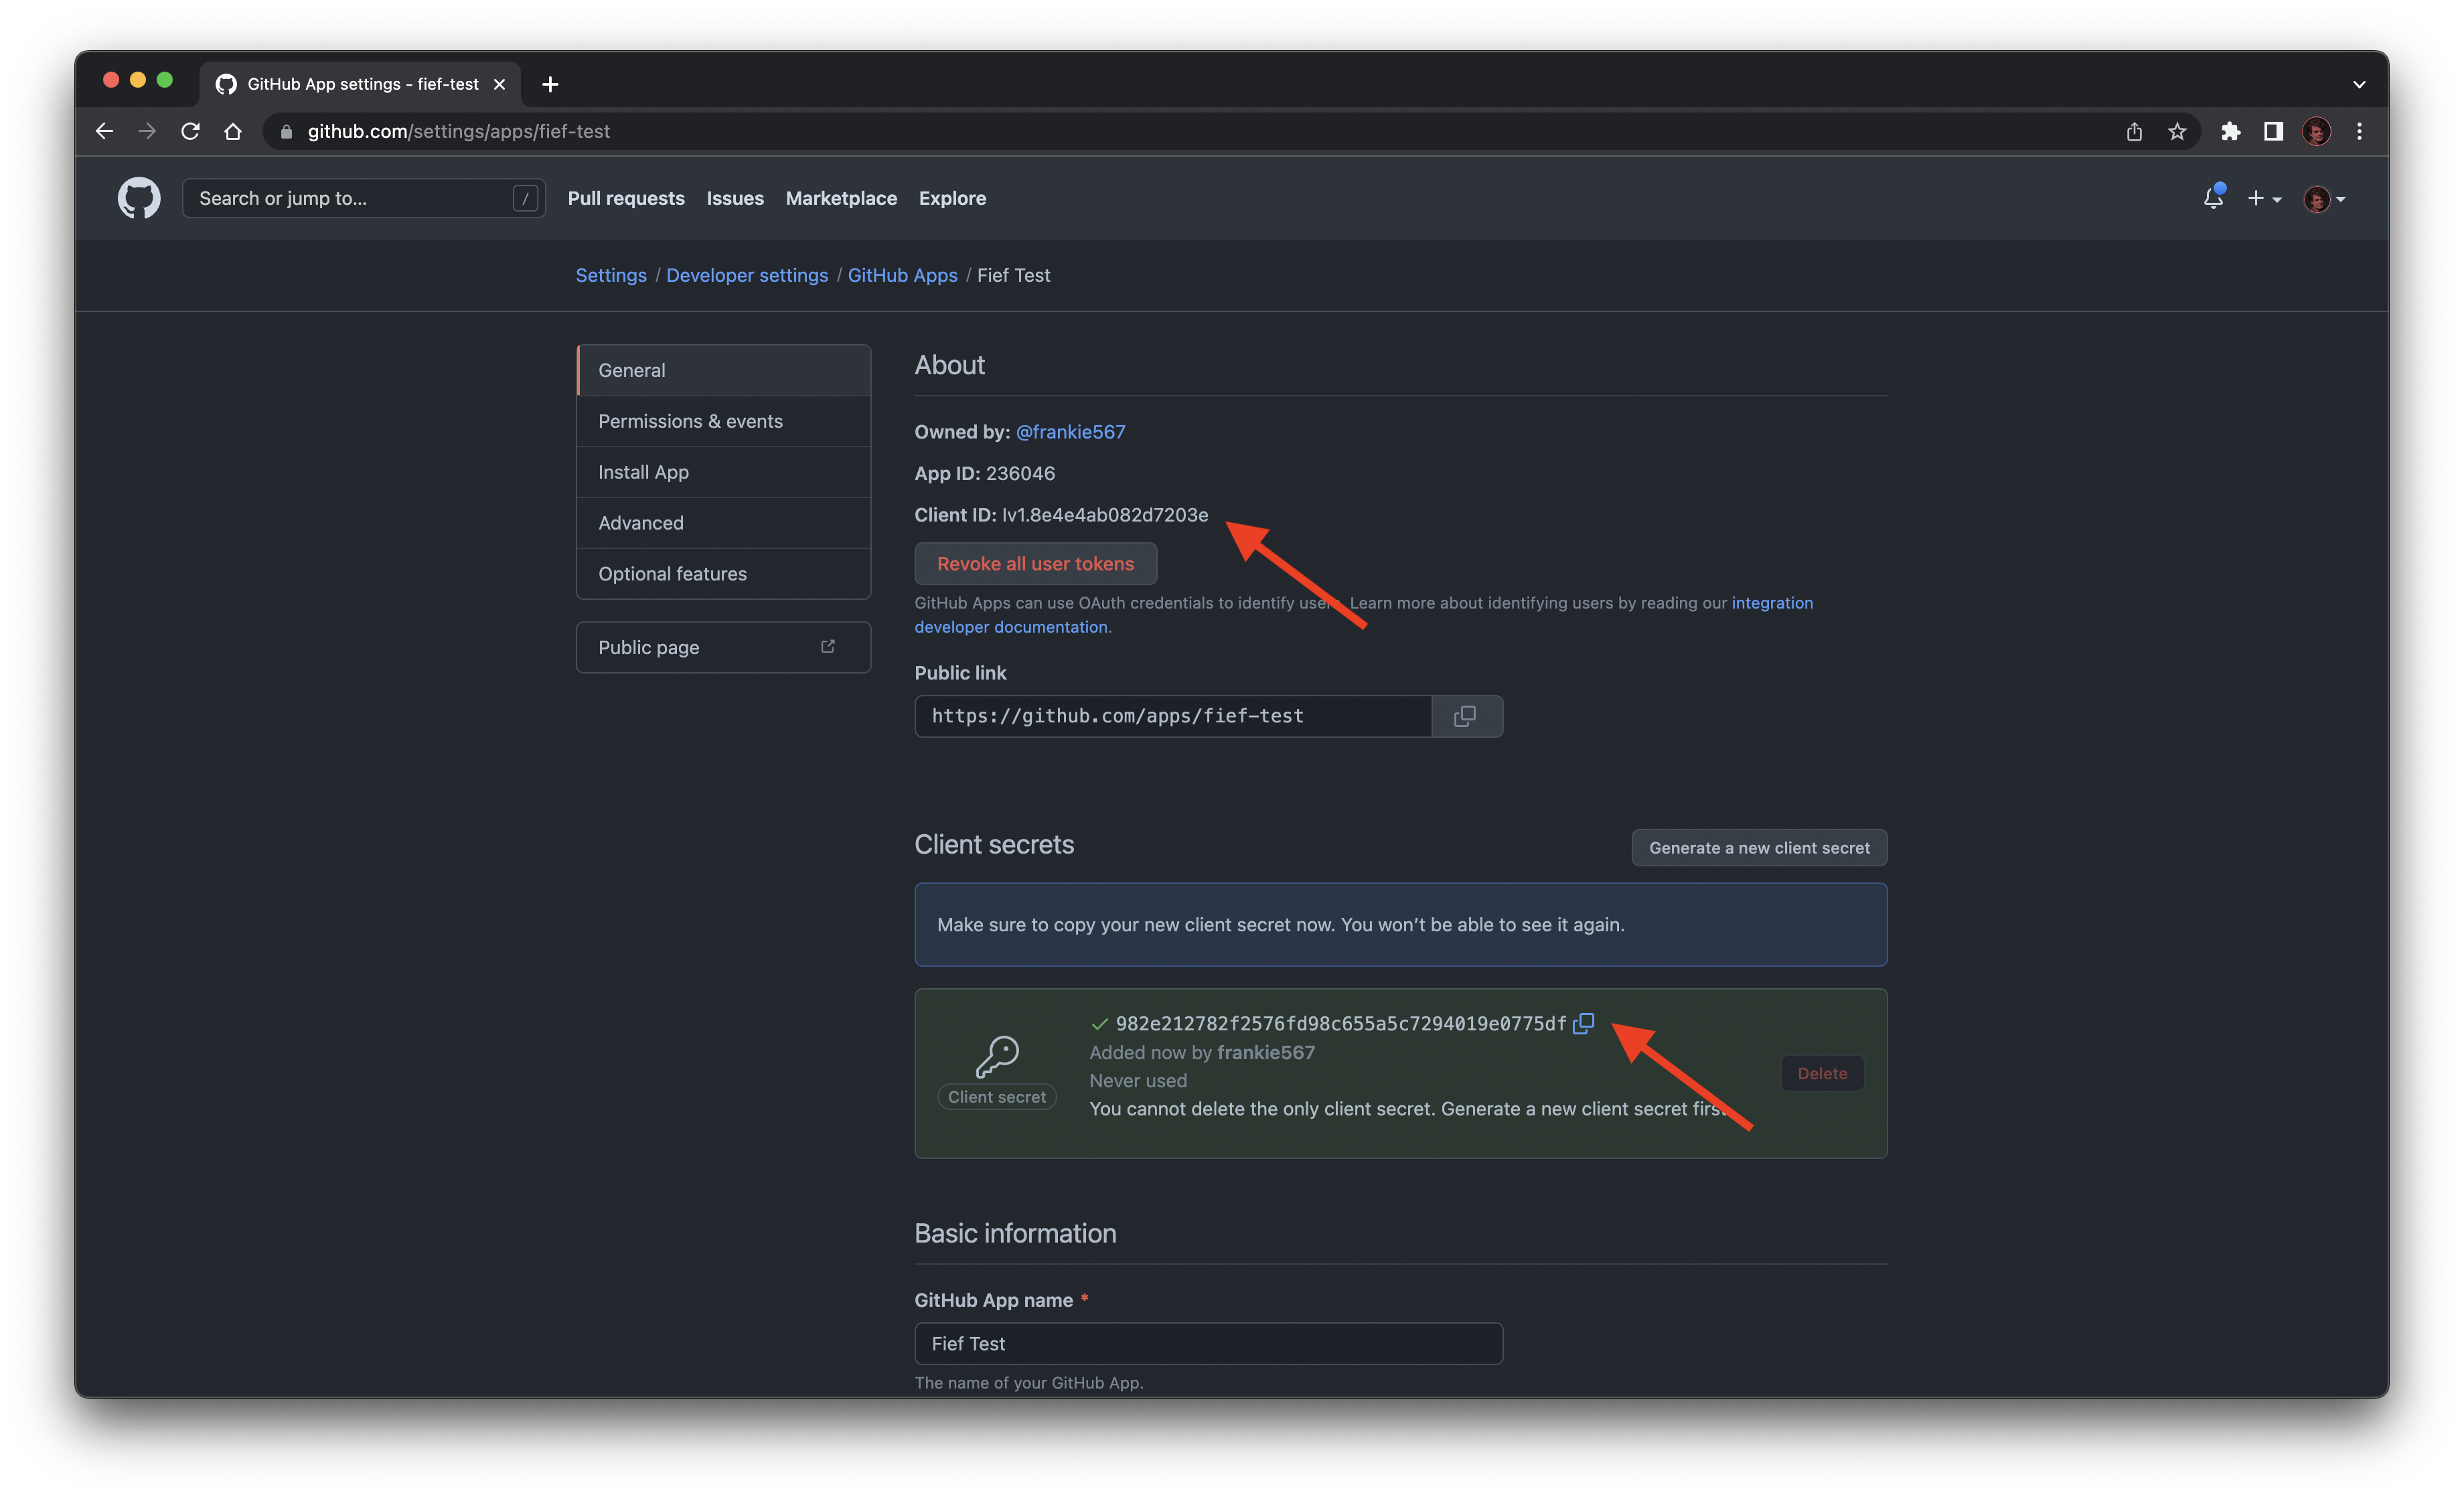The image size is (2464, 1497).
Task: Click the browser extensions puzzle icon
Action: click(2231, 131)
